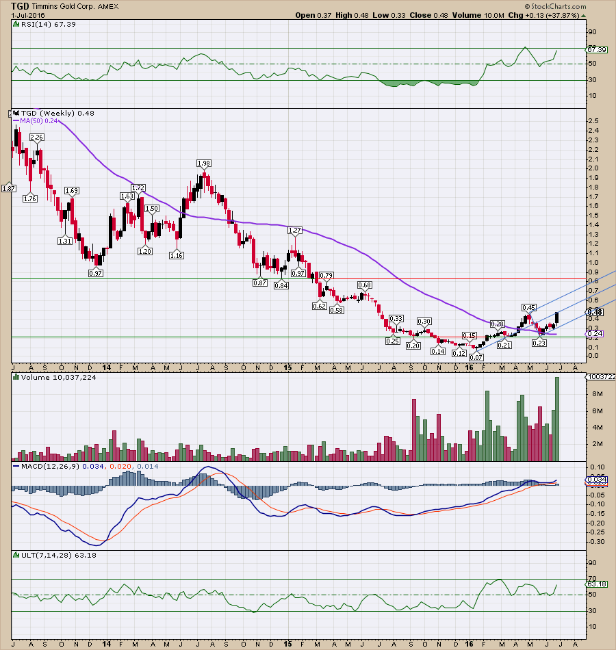
Task: Click the 1.98 peak price label
Action: click(x=204, y=164)
